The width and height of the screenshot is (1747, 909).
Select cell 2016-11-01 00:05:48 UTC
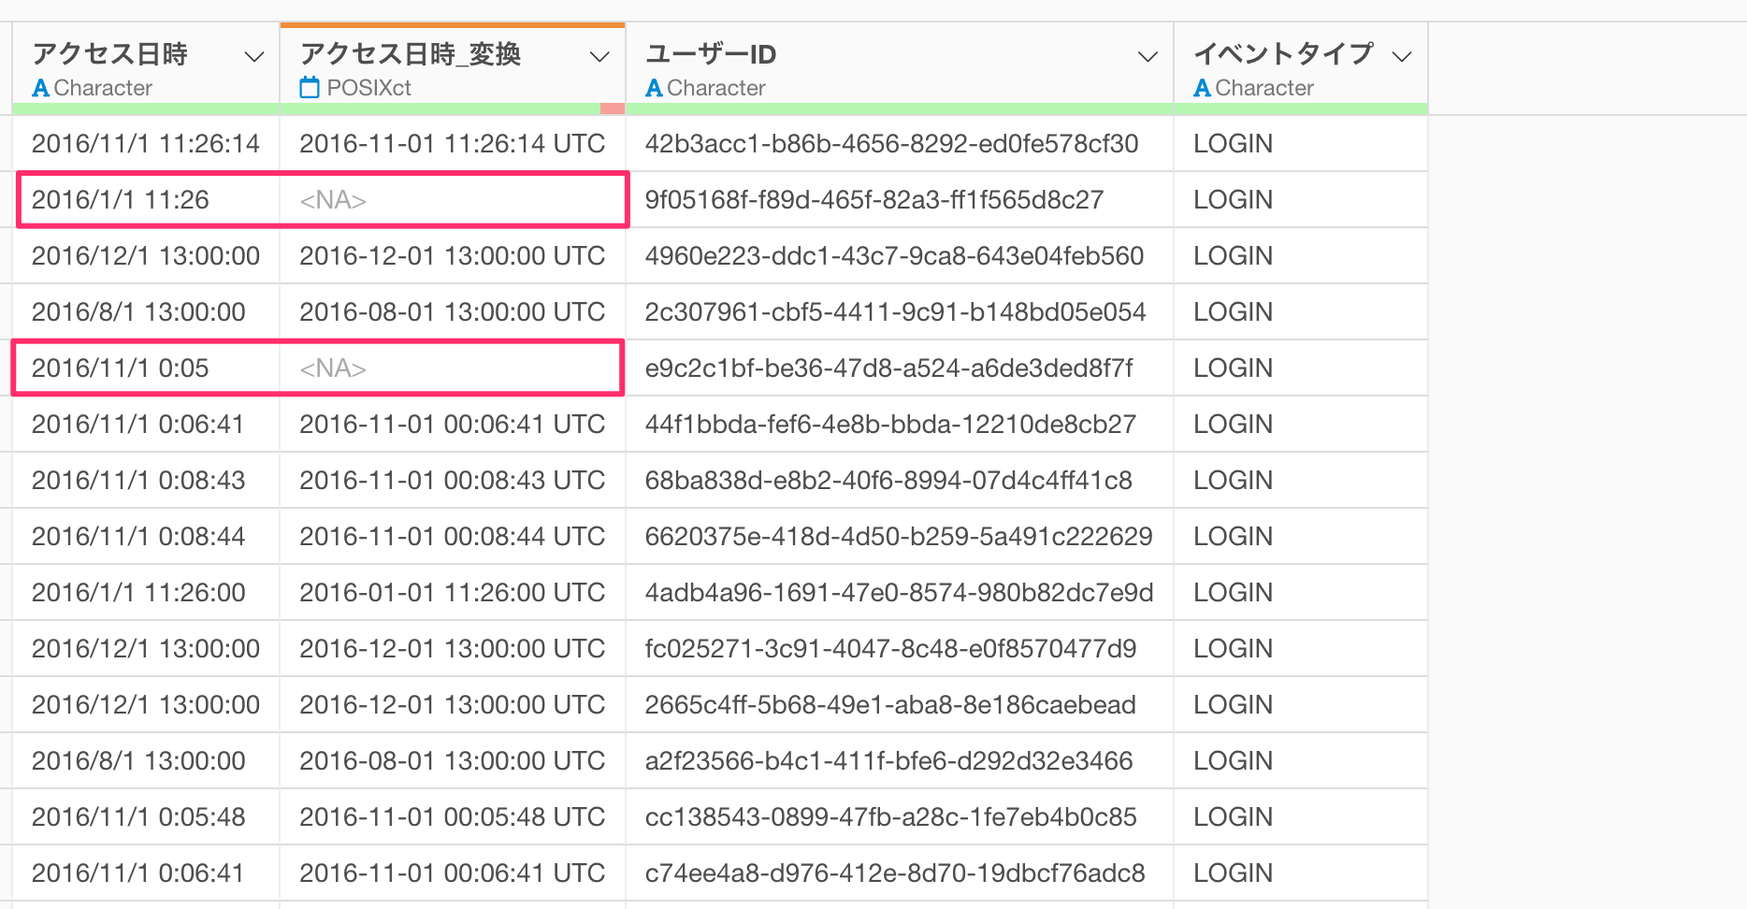click(x=453, y=816)
